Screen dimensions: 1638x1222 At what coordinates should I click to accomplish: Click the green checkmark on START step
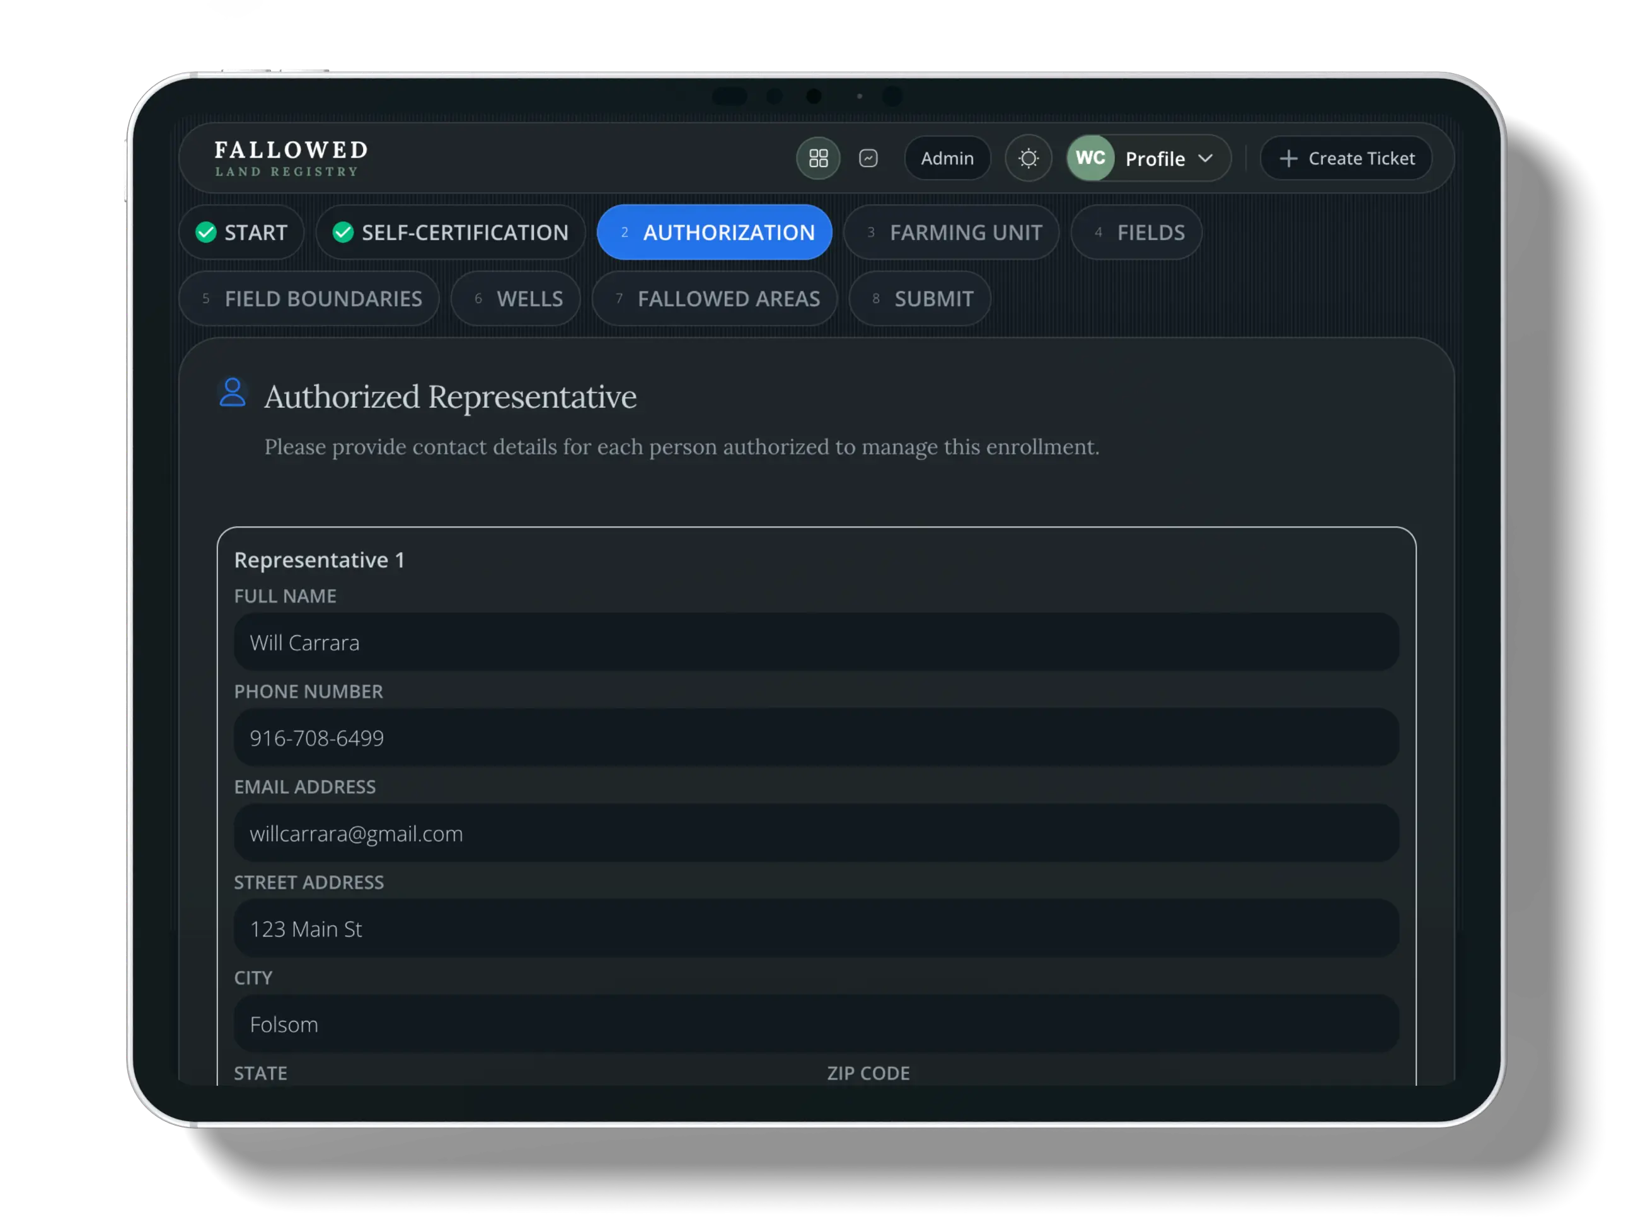pos(205,233)
